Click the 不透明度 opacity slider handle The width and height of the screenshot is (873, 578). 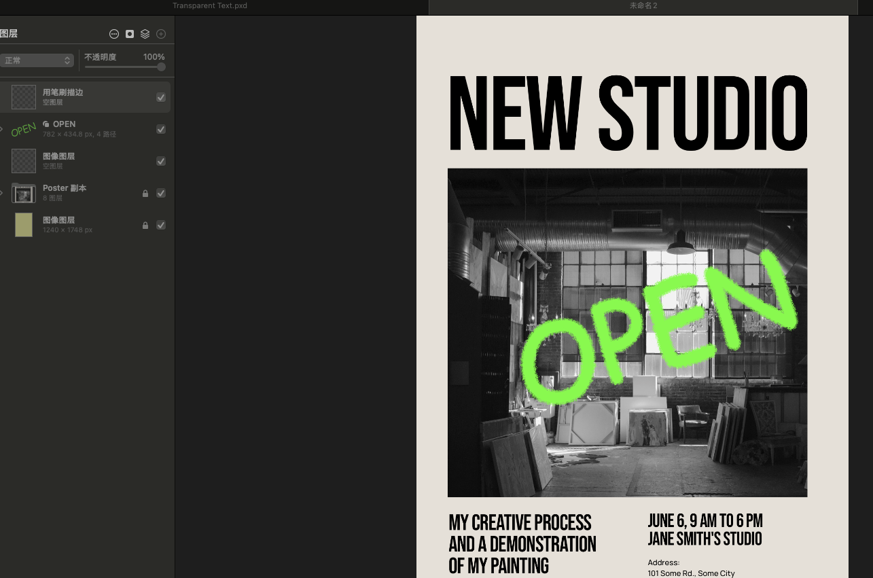pyautogui.click(x=161, y=67)
